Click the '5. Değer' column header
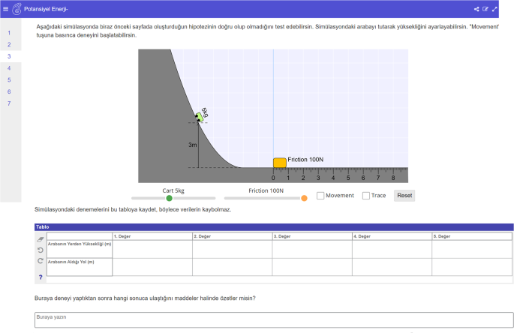514x333 pixels. (472, 236)
